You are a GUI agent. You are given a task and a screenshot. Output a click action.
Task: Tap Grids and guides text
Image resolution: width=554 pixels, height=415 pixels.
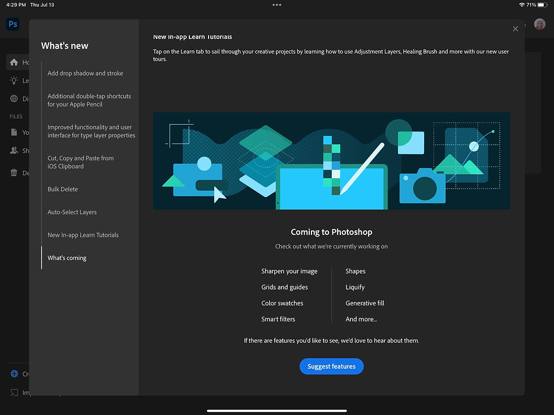284,287
